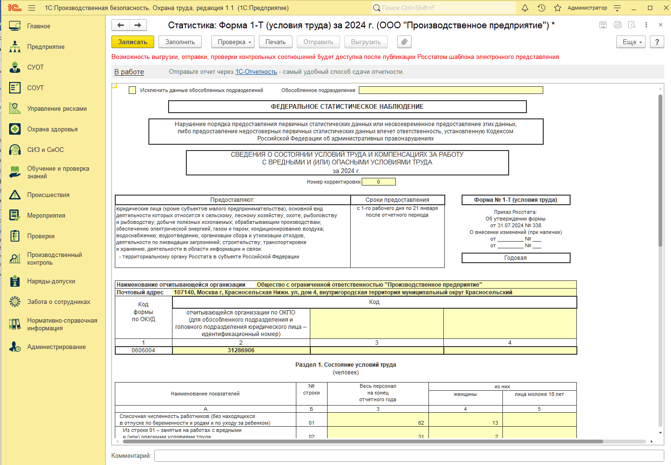
Task: Click the printer icon in header
Action: pyautogui.click(x=618, y=25)
